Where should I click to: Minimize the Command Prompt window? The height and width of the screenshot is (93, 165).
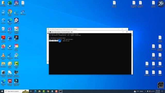tap(123, 32)
